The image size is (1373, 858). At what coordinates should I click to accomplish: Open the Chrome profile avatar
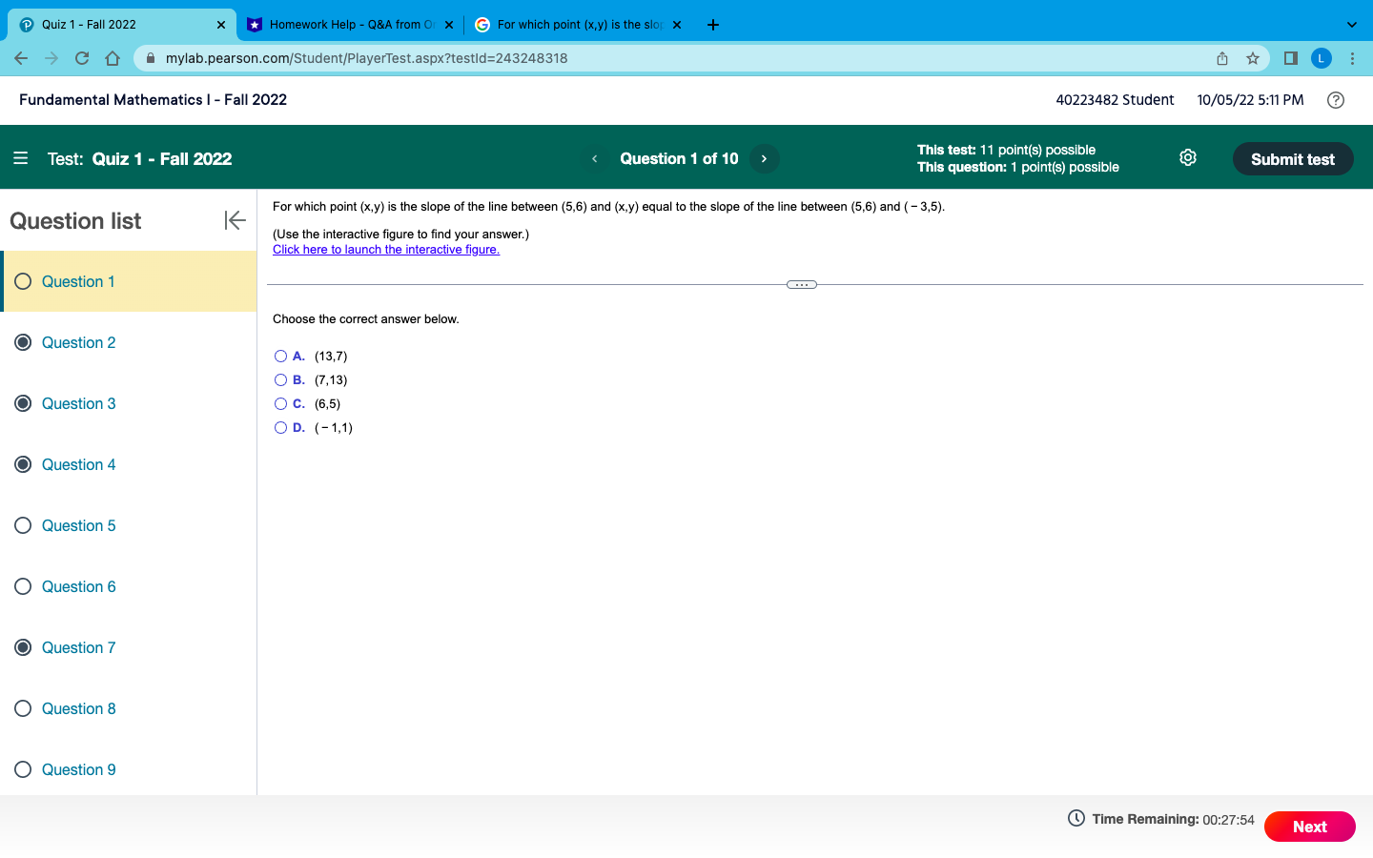(1321, 57)
